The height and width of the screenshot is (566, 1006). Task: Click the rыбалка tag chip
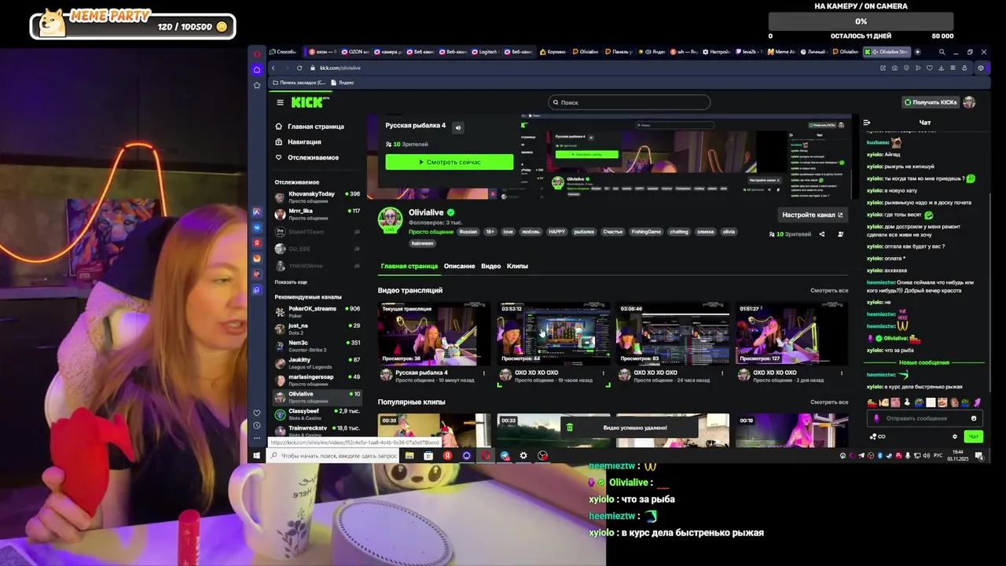pyautogui.click(x=584, y=232)
